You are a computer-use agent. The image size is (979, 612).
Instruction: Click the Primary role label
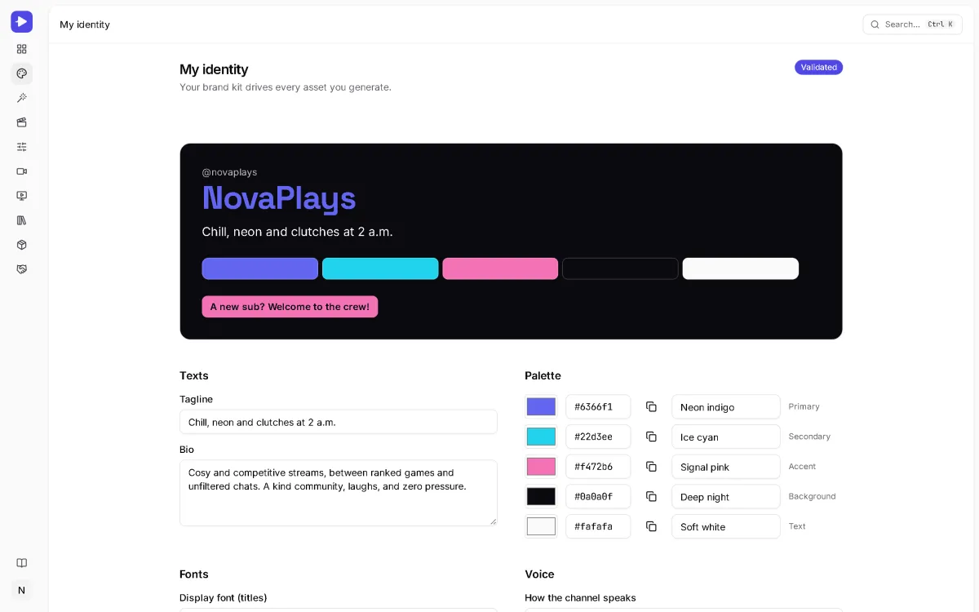[804, 406]
